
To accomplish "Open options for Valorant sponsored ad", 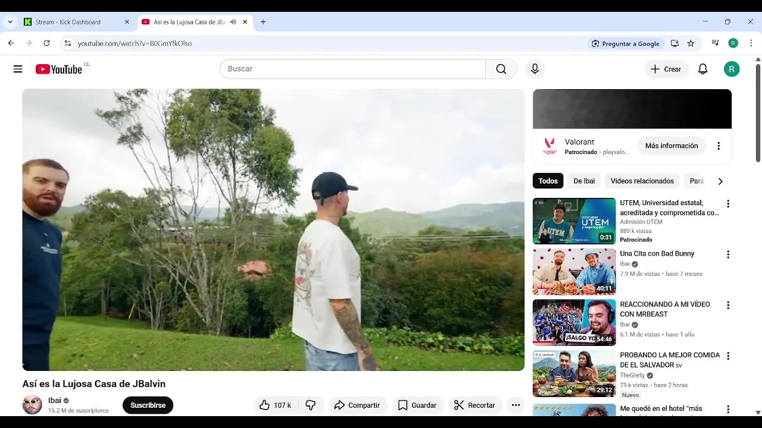I will tap(719, 146).
